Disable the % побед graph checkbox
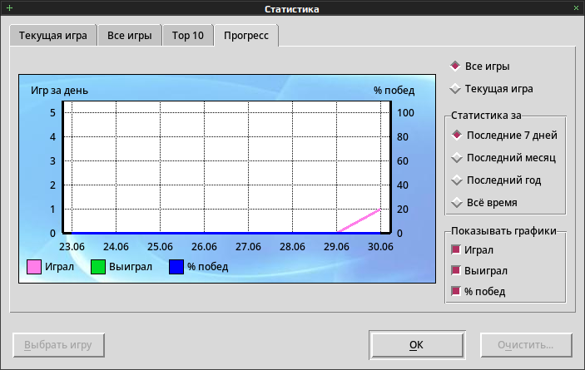Viewport: 585px width, 370px height. (478, 291)
